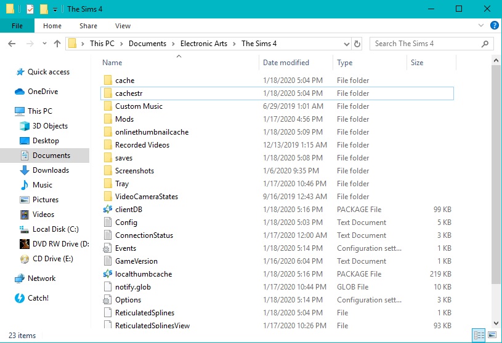Select the Options configuration file icon
The height and width of the screenshot is (343, 502).
click(x=107, y=300)
